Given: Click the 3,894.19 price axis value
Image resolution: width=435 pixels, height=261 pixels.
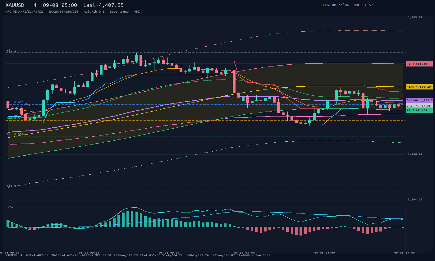Looking at the screenshot, I should [415, 199].
